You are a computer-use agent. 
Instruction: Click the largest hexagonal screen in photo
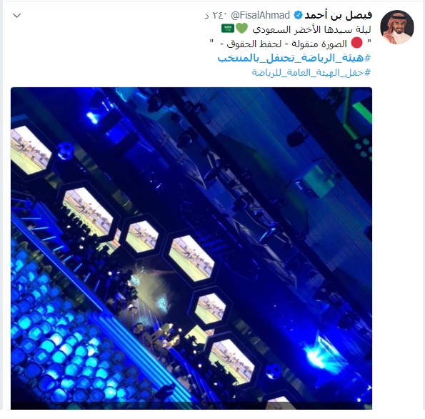pos(87,212)
